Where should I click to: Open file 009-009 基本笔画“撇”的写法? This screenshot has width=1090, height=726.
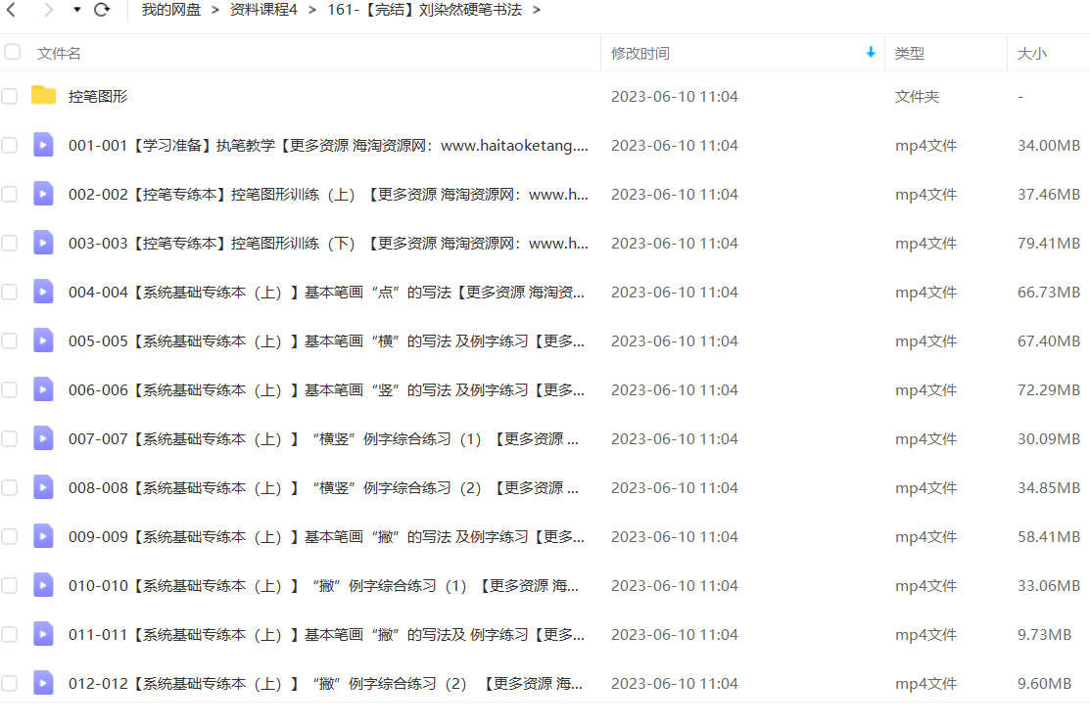click(x=327, y=537)
